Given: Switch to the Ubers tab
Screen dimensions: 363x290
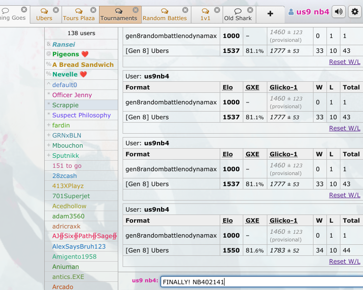Looking at the screenshot, I should 44,15.
